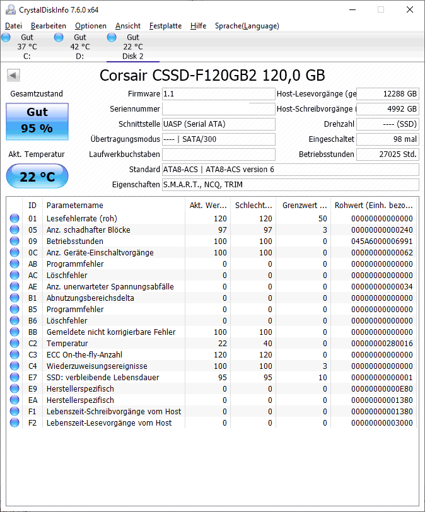Click status orb of B5 Programmfehler row
The width and height of the screenshot is (425, 512).
pos(15,309)
